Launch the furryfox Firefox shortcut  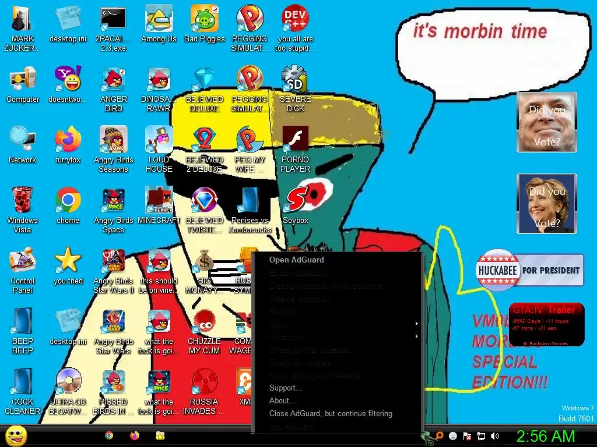68,146
